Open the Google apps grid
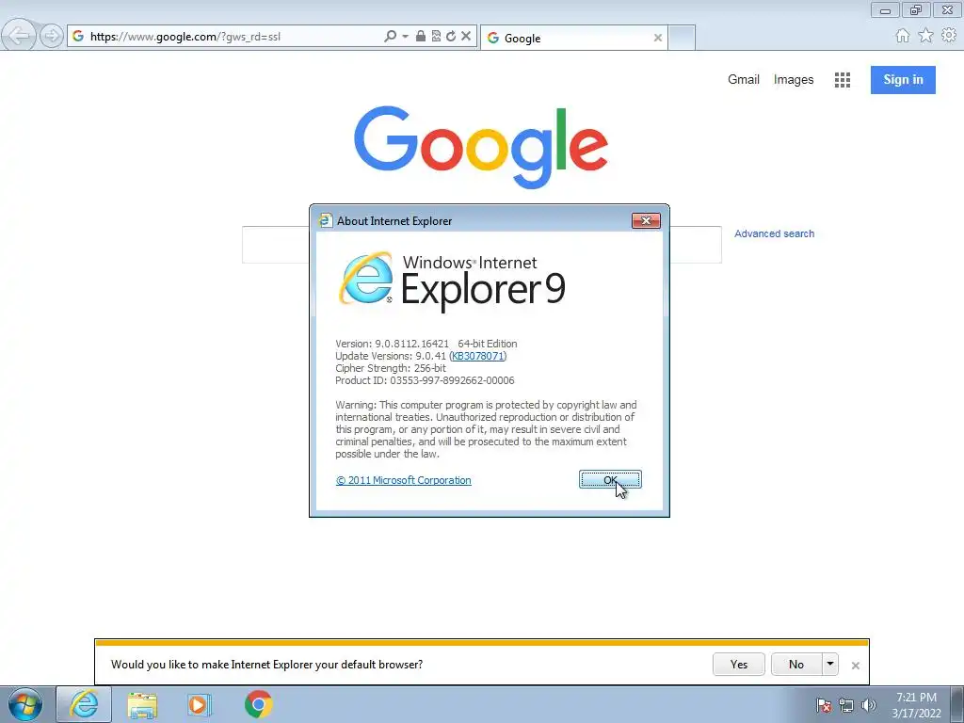The height and width of the screenshot is (723, 964). pos(843,80)
